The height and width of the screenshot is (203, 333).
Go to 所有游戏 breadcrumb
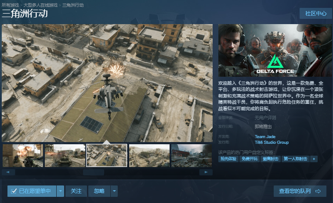[11, 5]
